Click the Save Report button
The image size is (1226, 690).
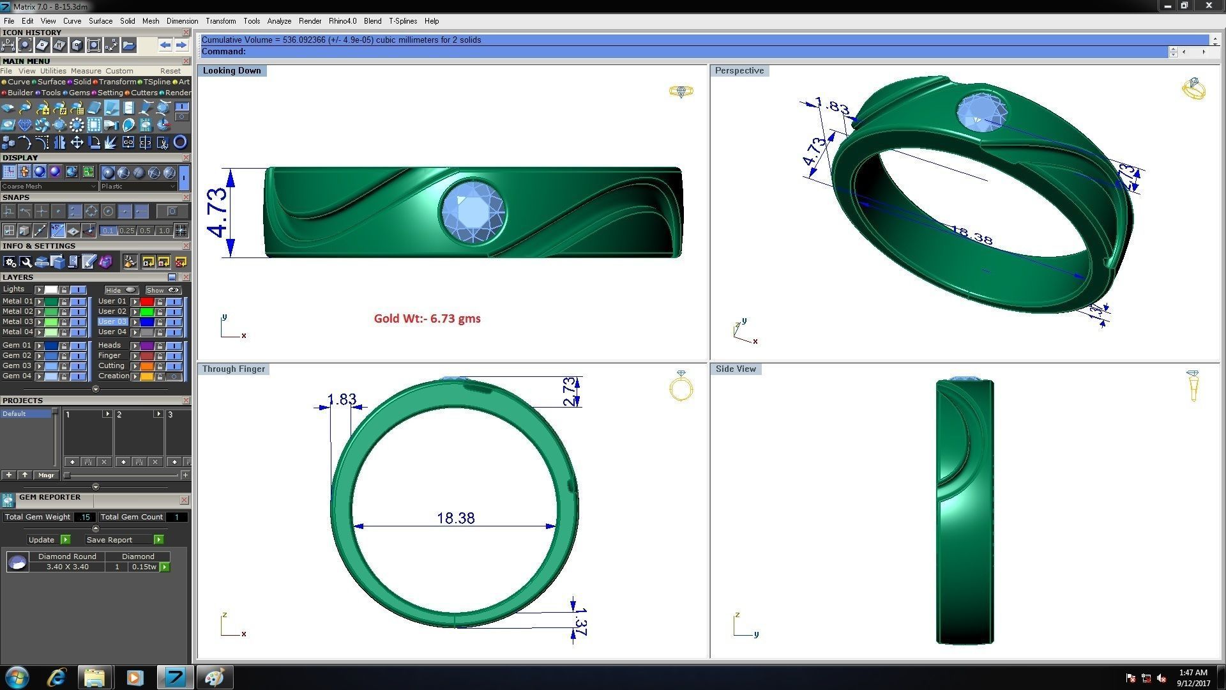(x=109, y=540)
